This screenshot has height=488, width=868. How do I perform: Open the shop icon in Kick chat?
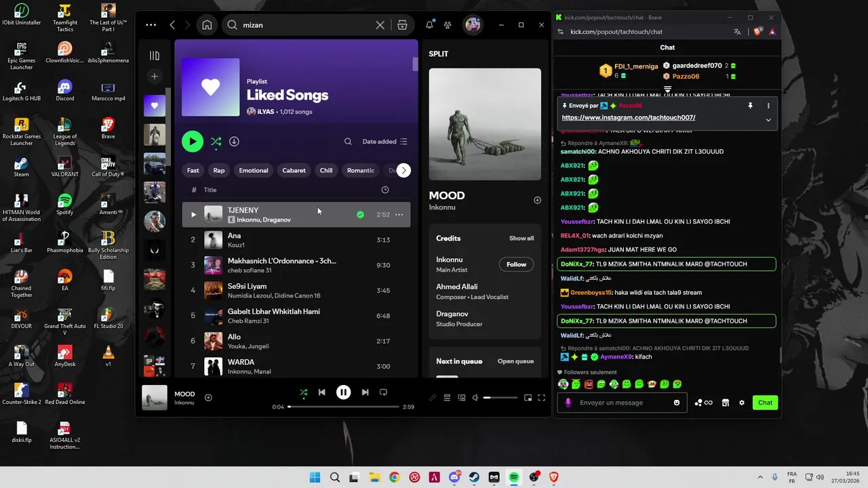tap(725, 403)
